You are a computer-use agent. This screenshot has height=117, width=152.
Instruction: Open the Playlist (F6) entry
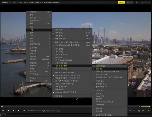(x=39, y=66)
